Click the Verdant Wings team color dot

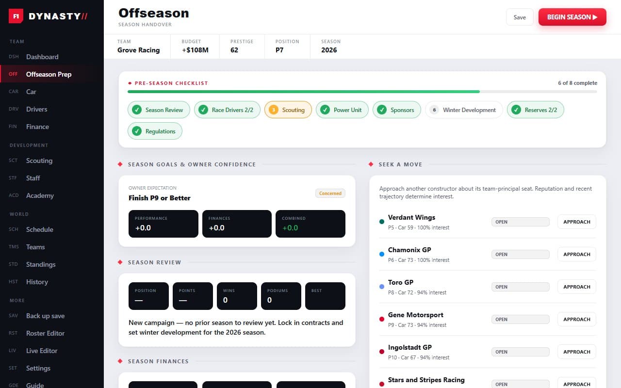pyautogui.click(x=382, y=222)
